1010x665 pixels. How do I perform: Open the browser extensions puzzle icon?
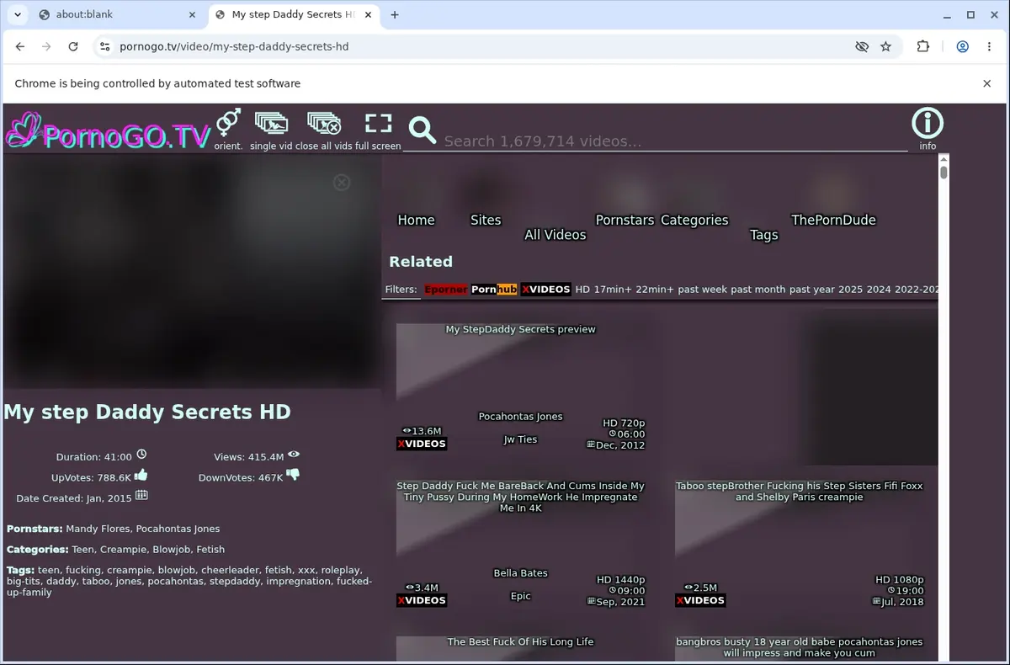click(x=923, y=47)
